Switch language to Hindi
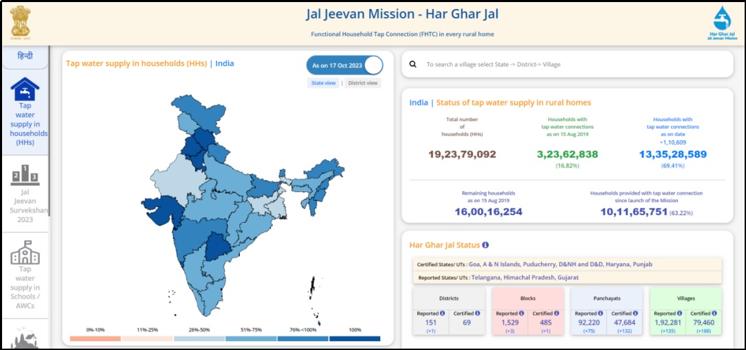 coord(25,56)
